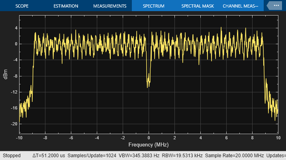Click the Frequency (MHz) axis label
Viewport: 286px width, 160px height.
coord(148,144)
